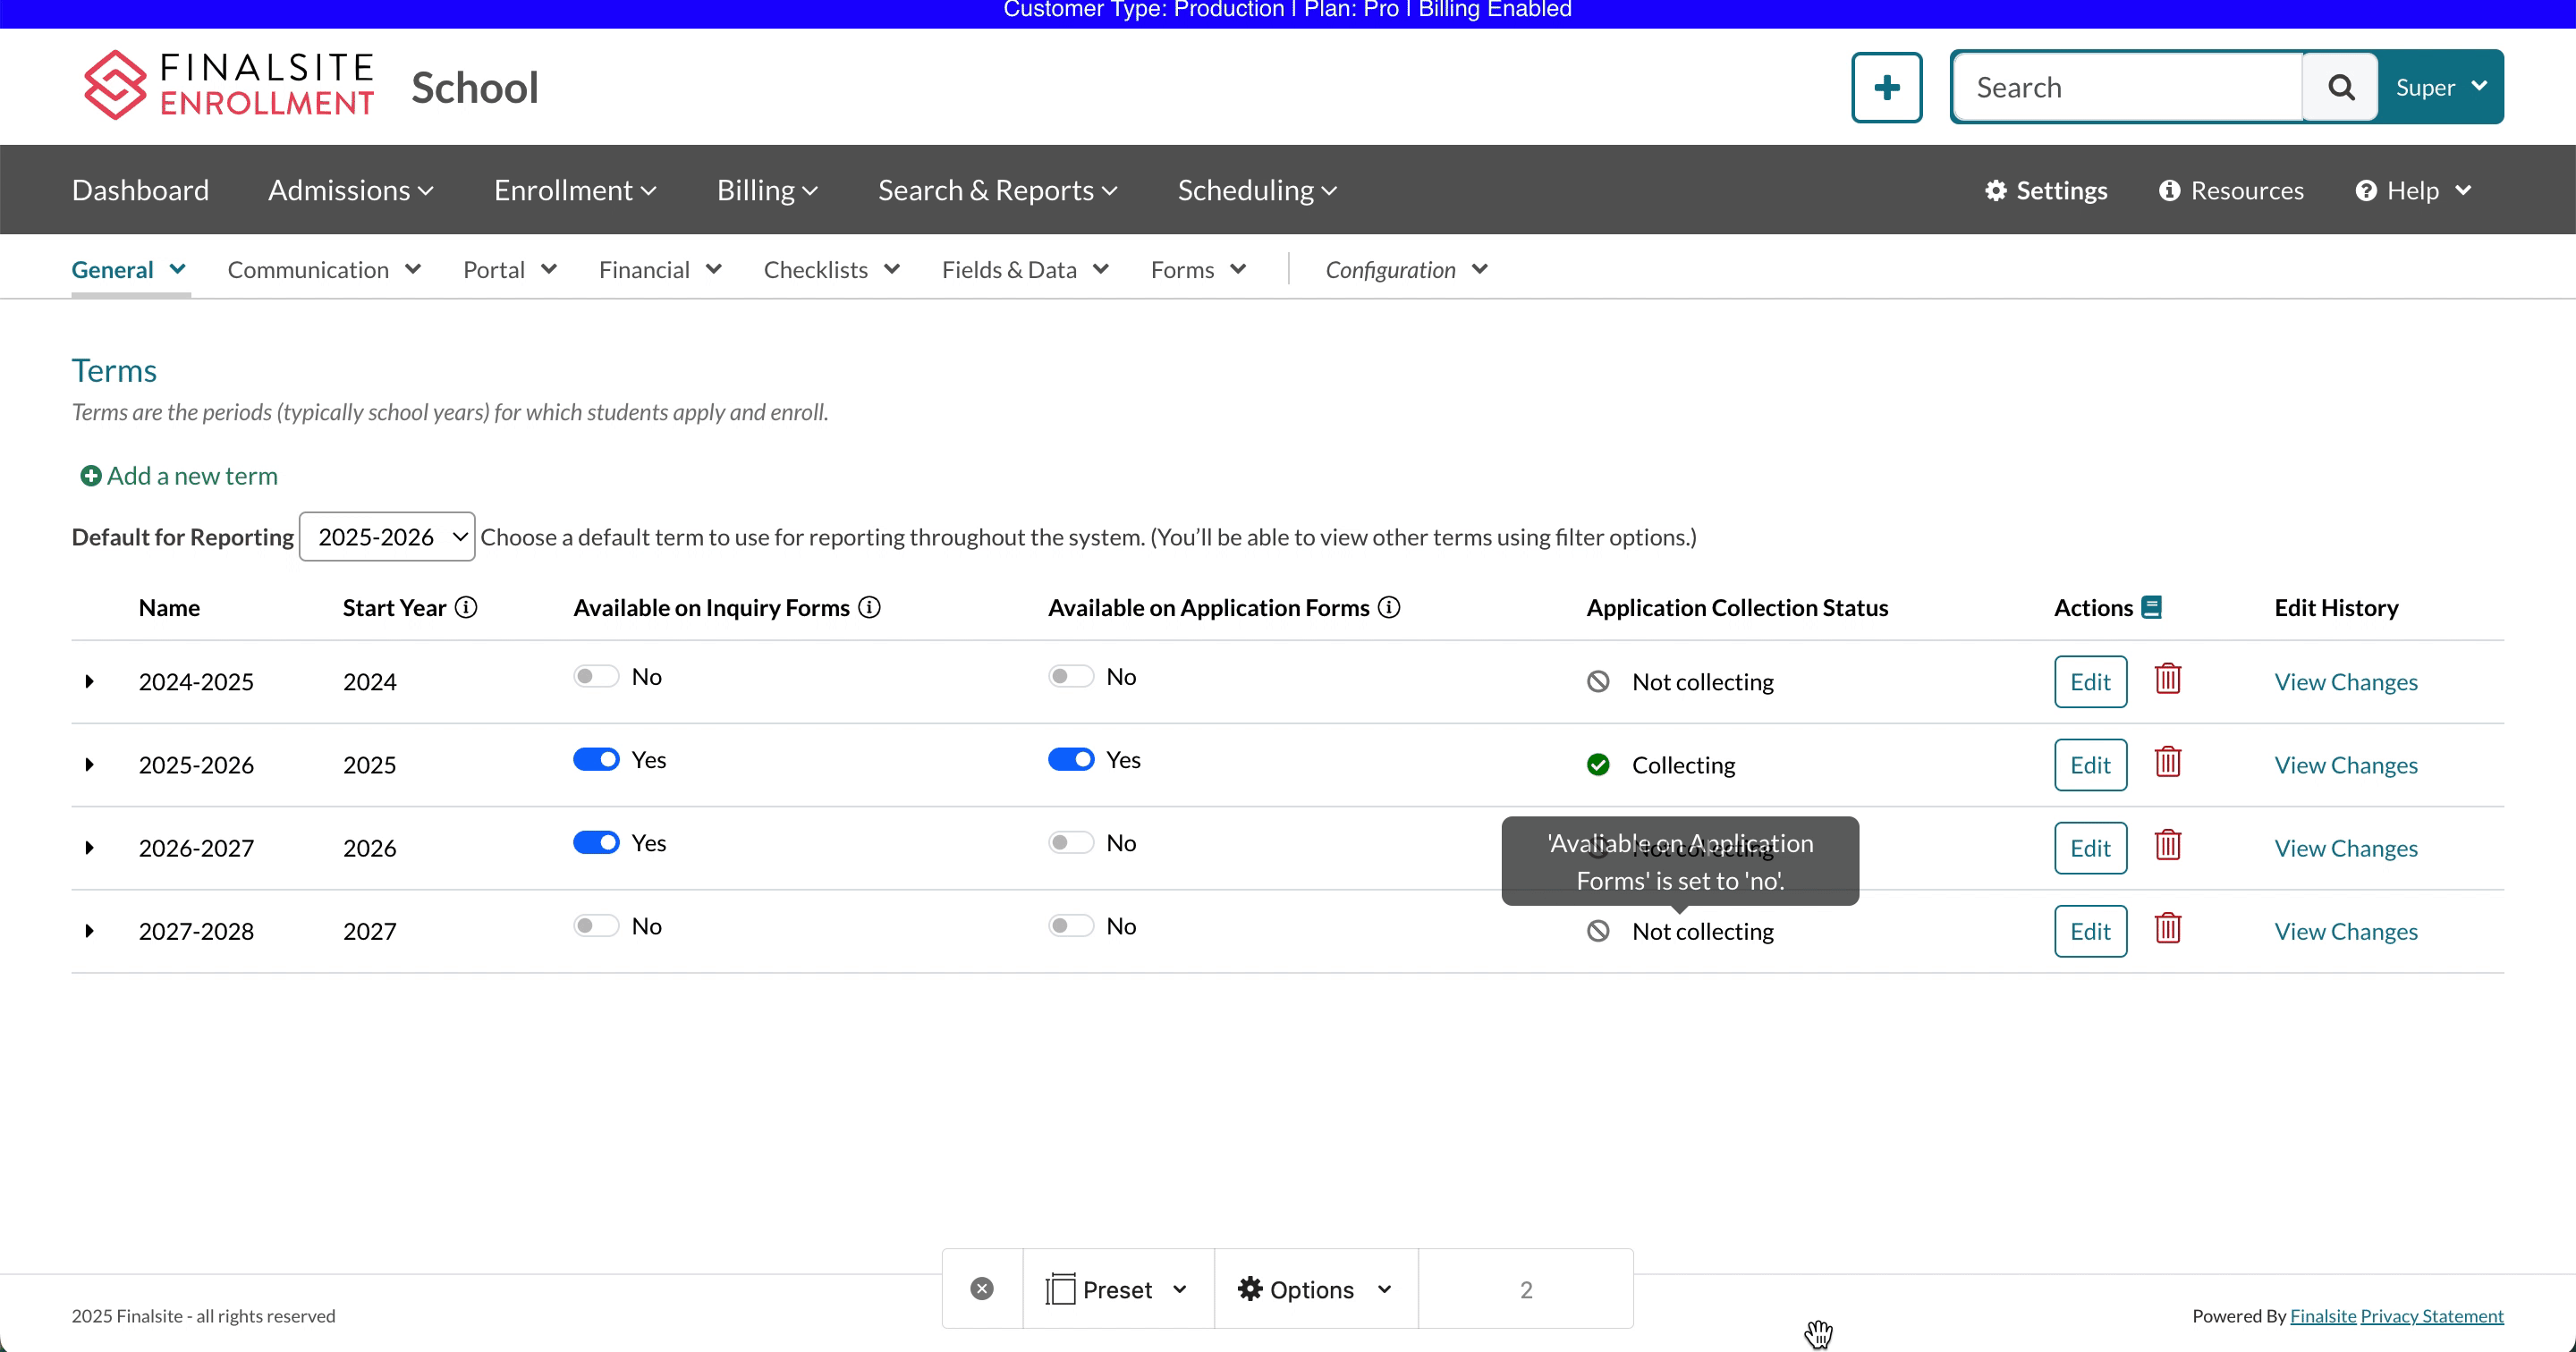
Task: Open the Super user dropdown
Action: [2440, 88]
